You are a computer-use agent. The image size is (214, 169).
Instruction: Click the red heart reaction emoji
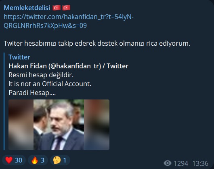tap(9, 160)
